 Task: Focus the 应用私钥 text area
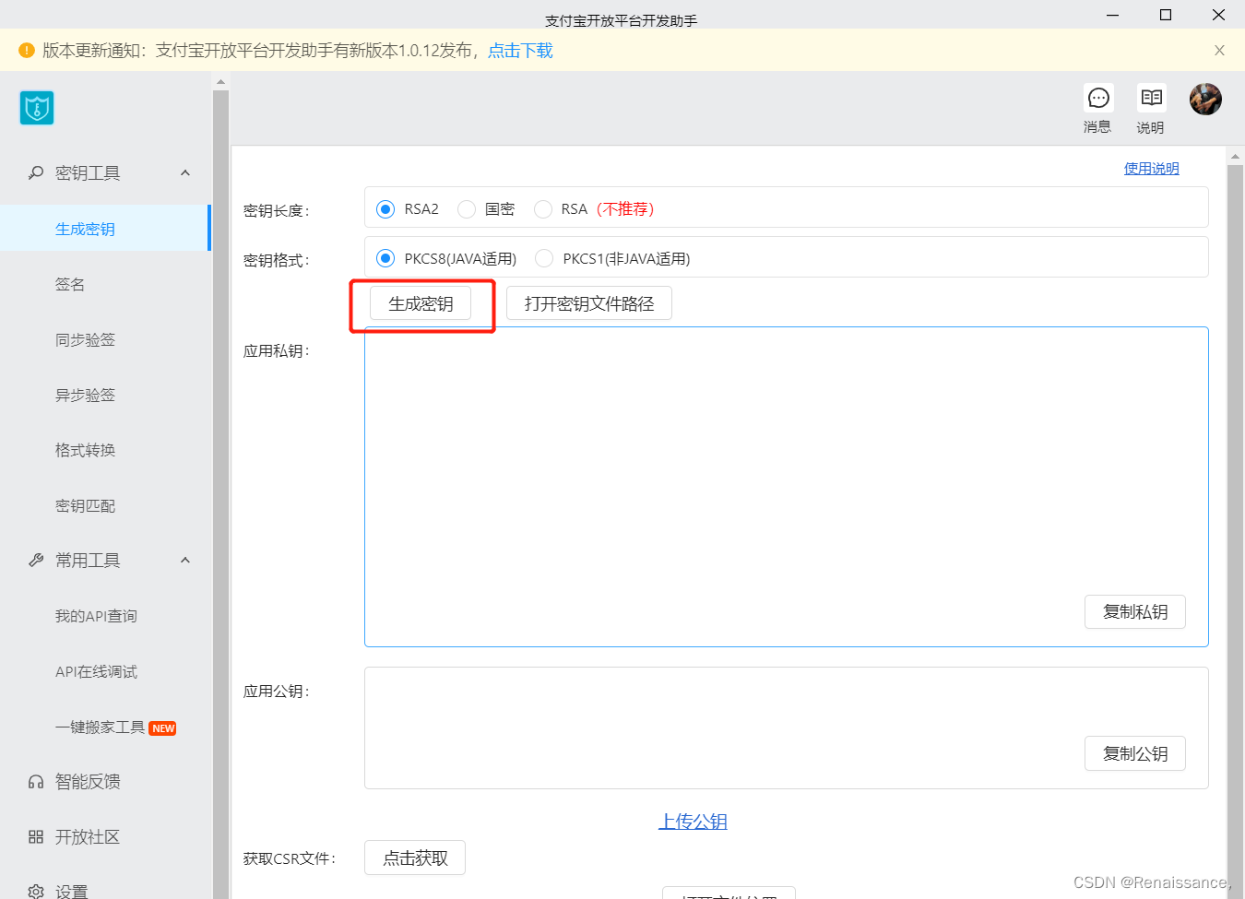coord(787,487)
